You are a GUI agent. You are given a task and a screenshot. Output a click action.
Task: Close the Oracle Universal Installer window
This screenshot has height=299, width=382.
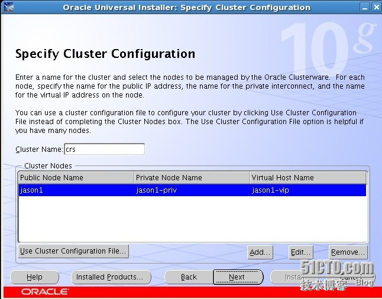tap(376, 8)
